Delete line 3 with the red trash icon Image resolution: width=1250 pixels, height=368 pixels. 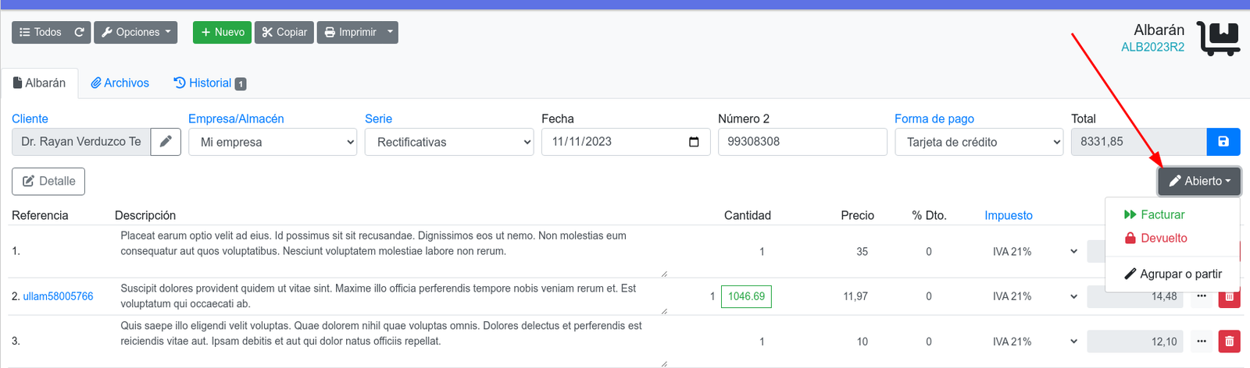(x=1230, y=341)
